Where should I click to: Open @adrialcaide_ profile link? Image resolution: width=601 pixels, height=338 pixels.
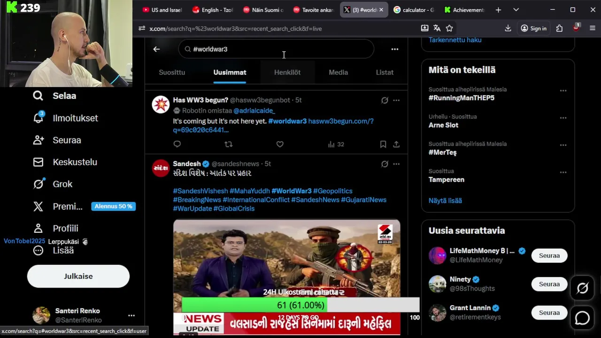pyautogui.click(x=254, y=111)
